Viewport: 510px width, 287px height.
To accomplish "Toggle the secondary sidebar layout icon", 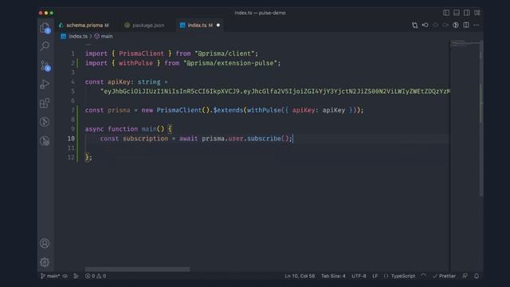I will (x=467, y=13).
